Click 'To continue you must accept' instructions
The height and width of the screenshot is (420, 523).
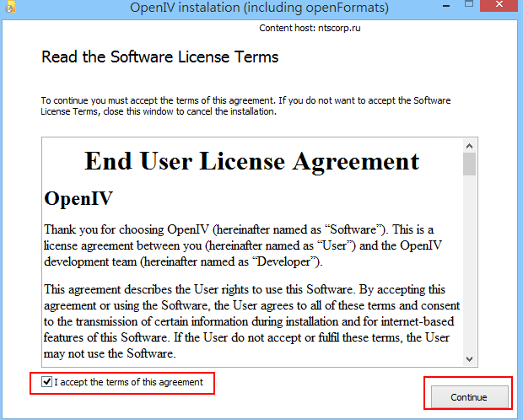(x=245, y=105)
